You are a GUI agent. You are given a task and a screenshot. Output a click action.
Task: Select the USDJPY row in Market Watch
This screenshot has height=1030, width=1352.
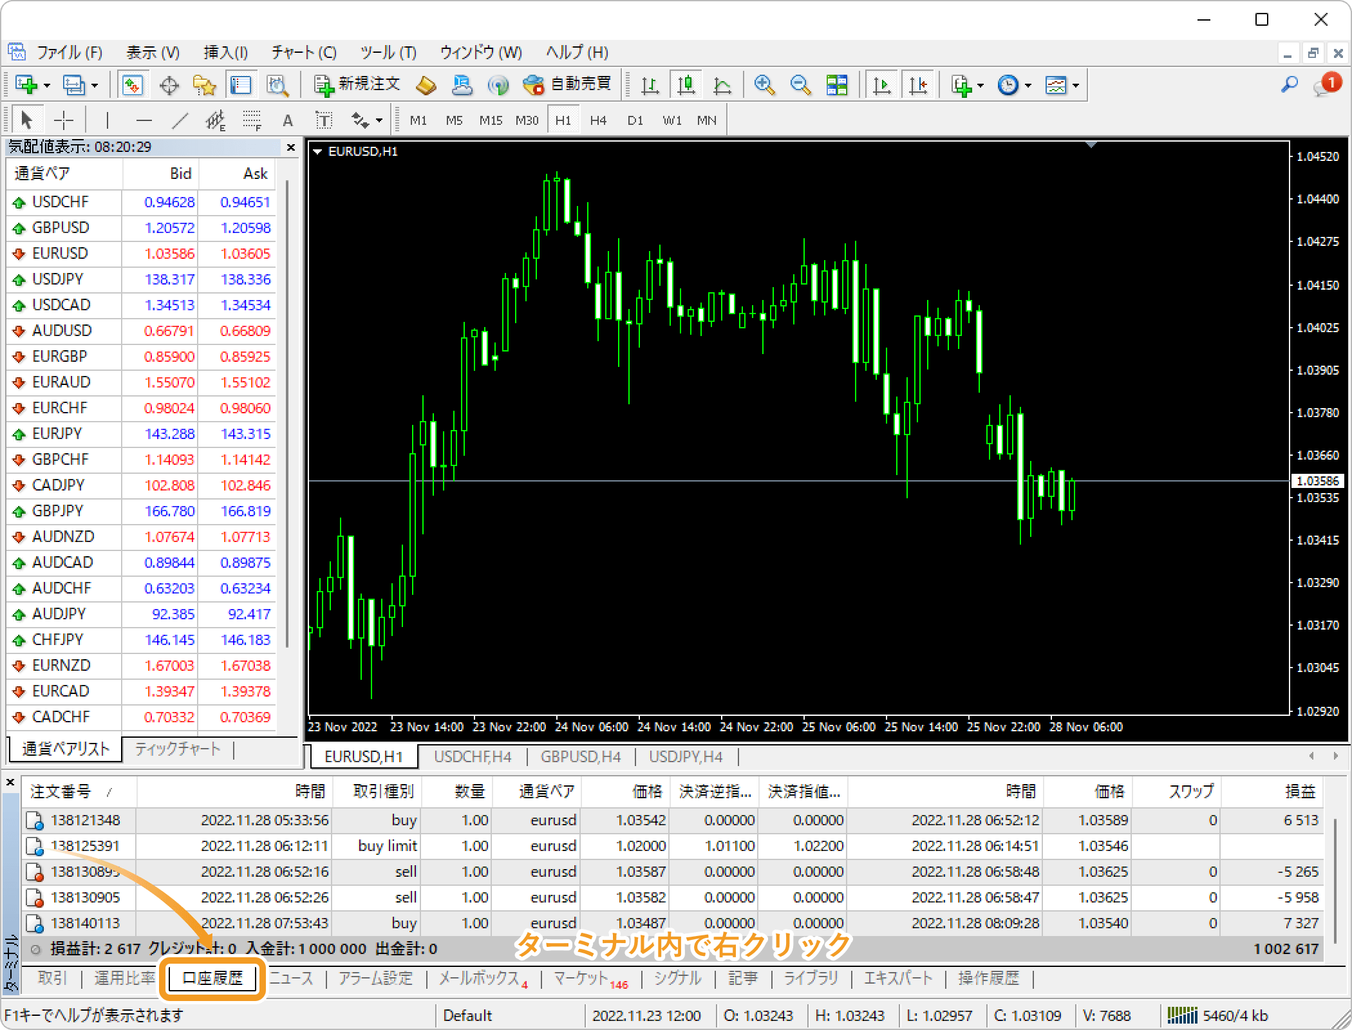tap(142, 279)
